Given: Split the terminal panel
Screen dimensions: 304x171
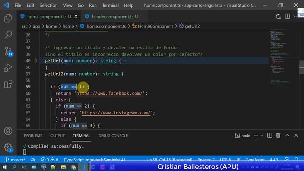Looking at the screenshot, I should 270,135.
